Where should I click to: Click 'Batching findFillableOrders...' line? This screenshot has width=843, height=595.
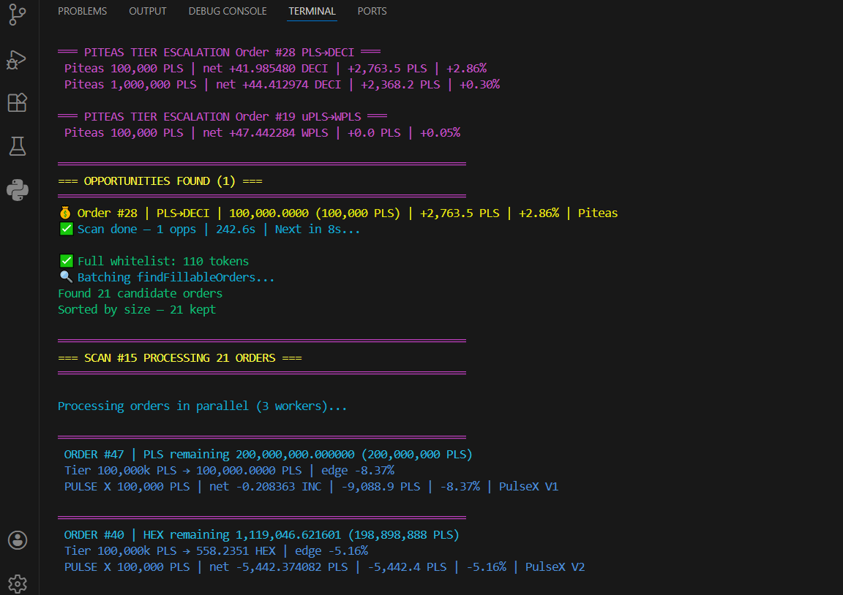(166, 278)
